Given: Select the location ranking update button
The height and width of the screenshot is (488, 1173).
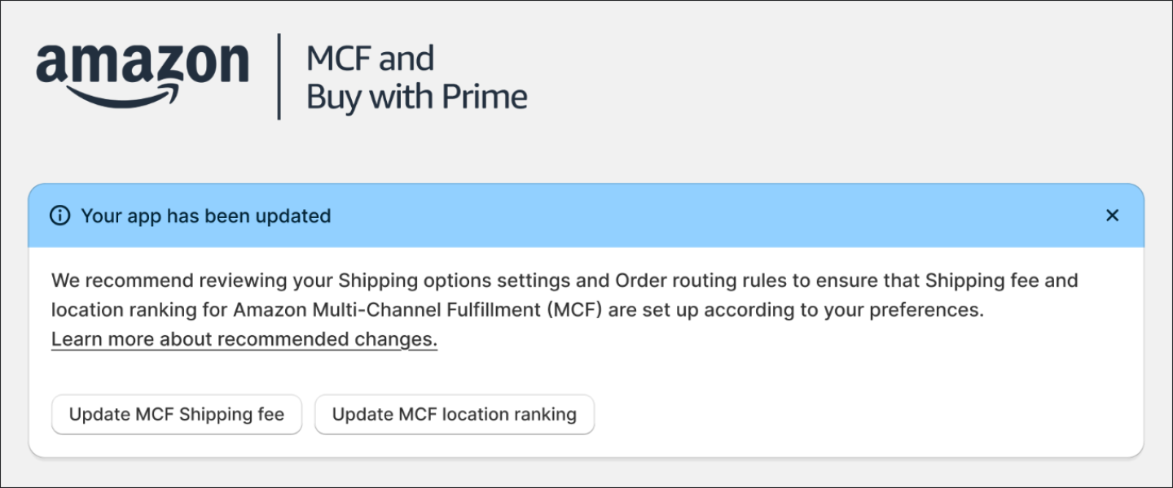Looking at the screenshot, I should (454, 414).
